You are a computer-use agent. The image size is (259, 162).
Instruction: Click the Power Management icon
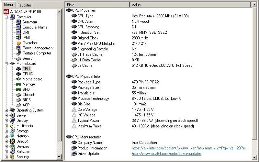click(18, 48)
